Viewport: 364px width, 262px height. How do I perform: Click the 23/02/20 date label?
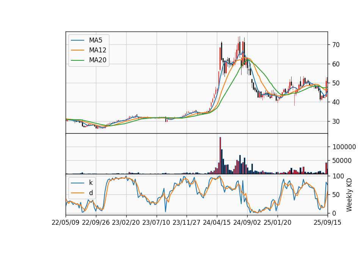tap(126, 223)
